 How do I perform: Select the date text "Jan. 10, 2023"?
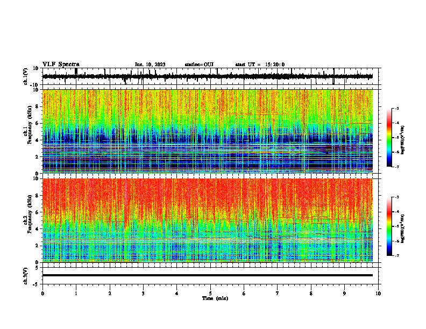click(x=150, y=65)
